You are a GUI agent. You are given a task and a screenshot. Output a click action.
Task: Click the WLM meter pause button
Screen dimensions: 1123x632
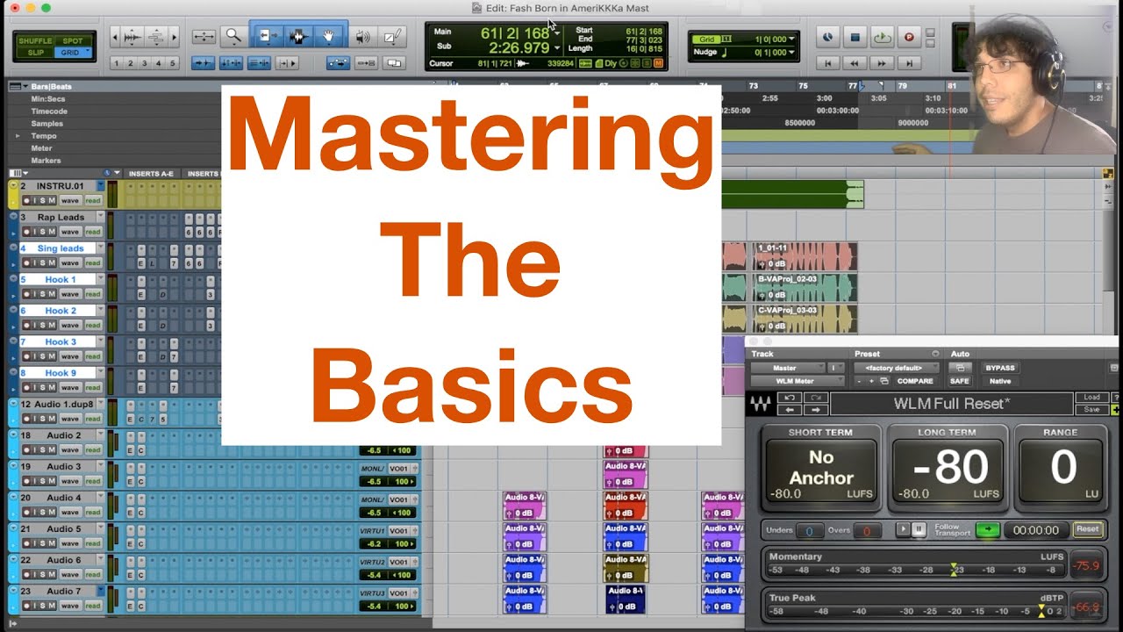[x=919, y=529]
